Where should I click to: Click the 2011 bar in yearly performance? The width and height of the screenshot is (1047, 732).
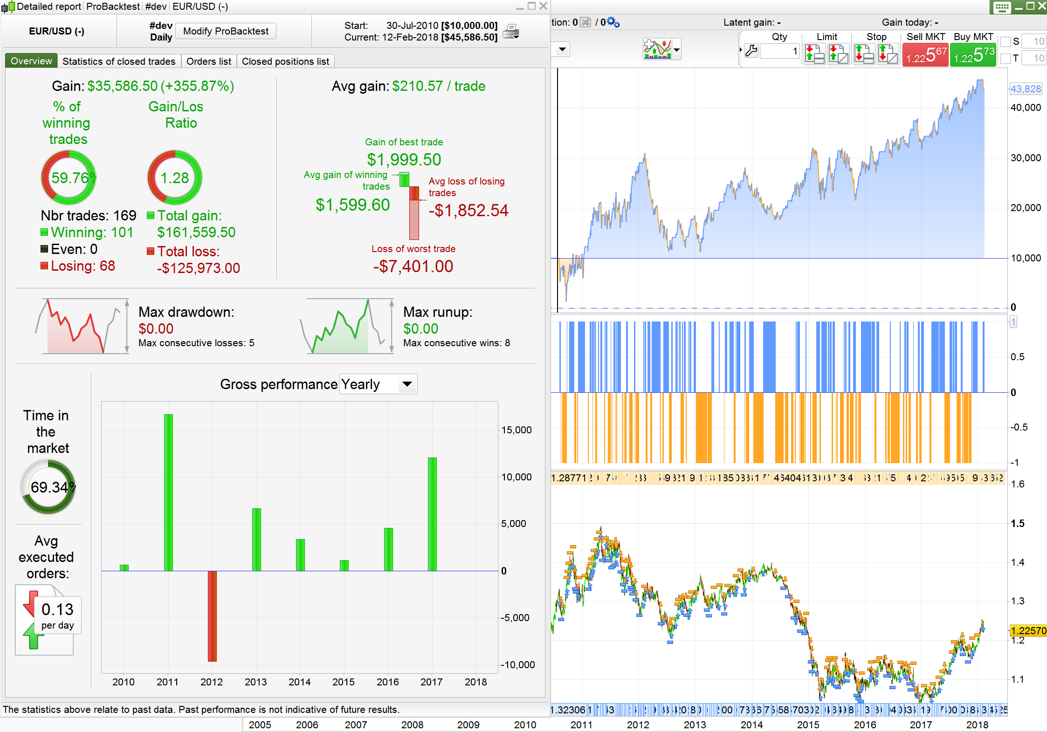click(168, 493)
